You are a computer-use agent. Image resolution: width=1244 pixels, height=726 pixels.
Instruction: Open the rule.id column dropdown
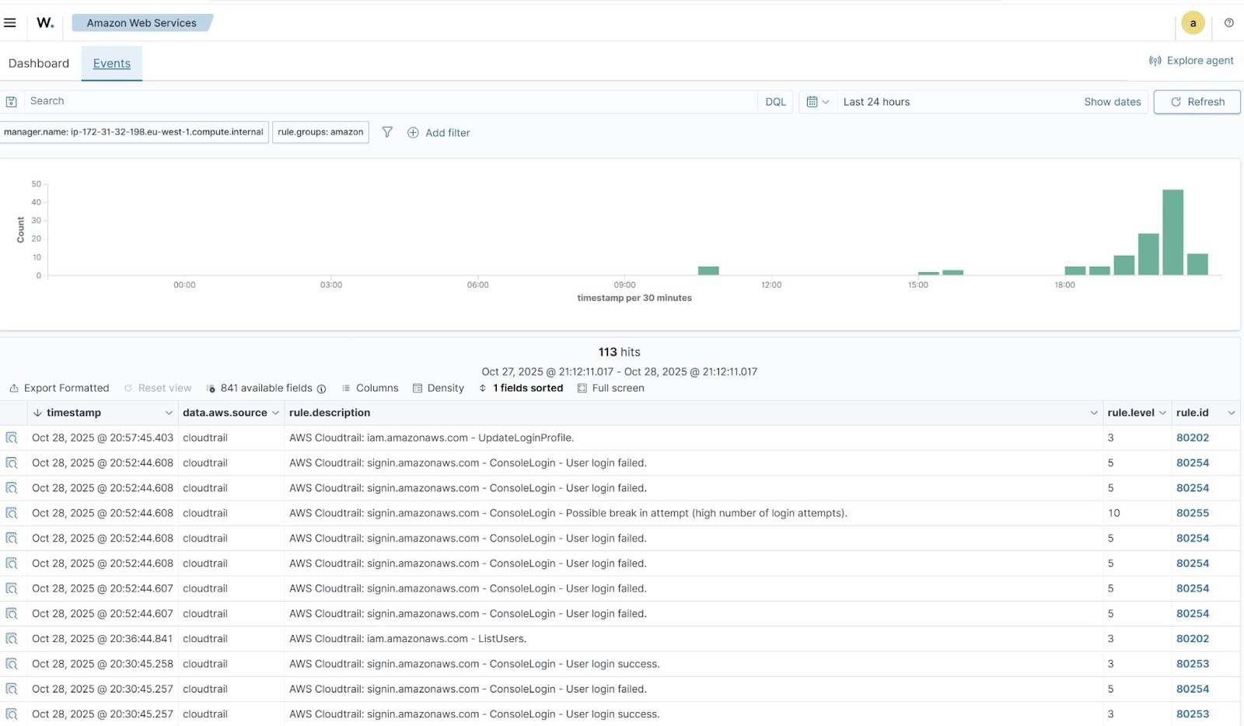coord(1231,413)
